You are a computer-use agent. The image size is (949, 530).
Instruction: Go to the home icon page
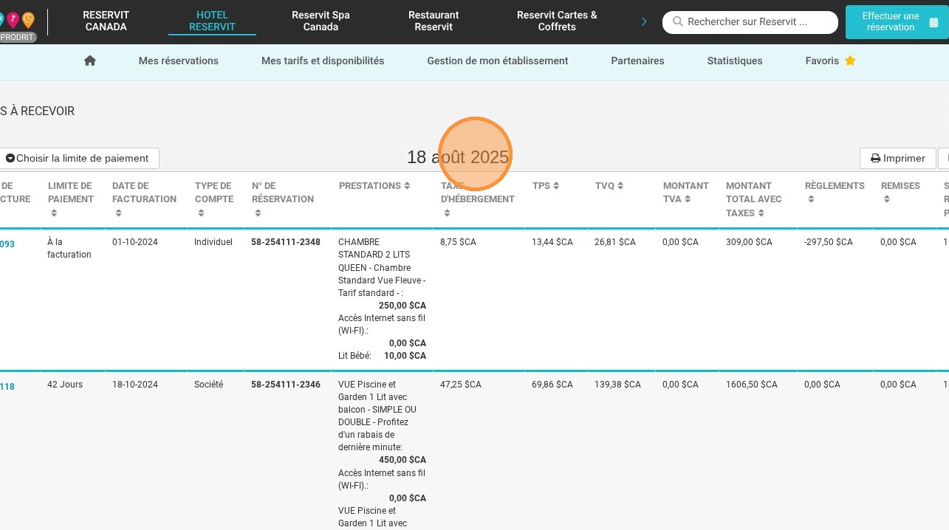(90, 61)
